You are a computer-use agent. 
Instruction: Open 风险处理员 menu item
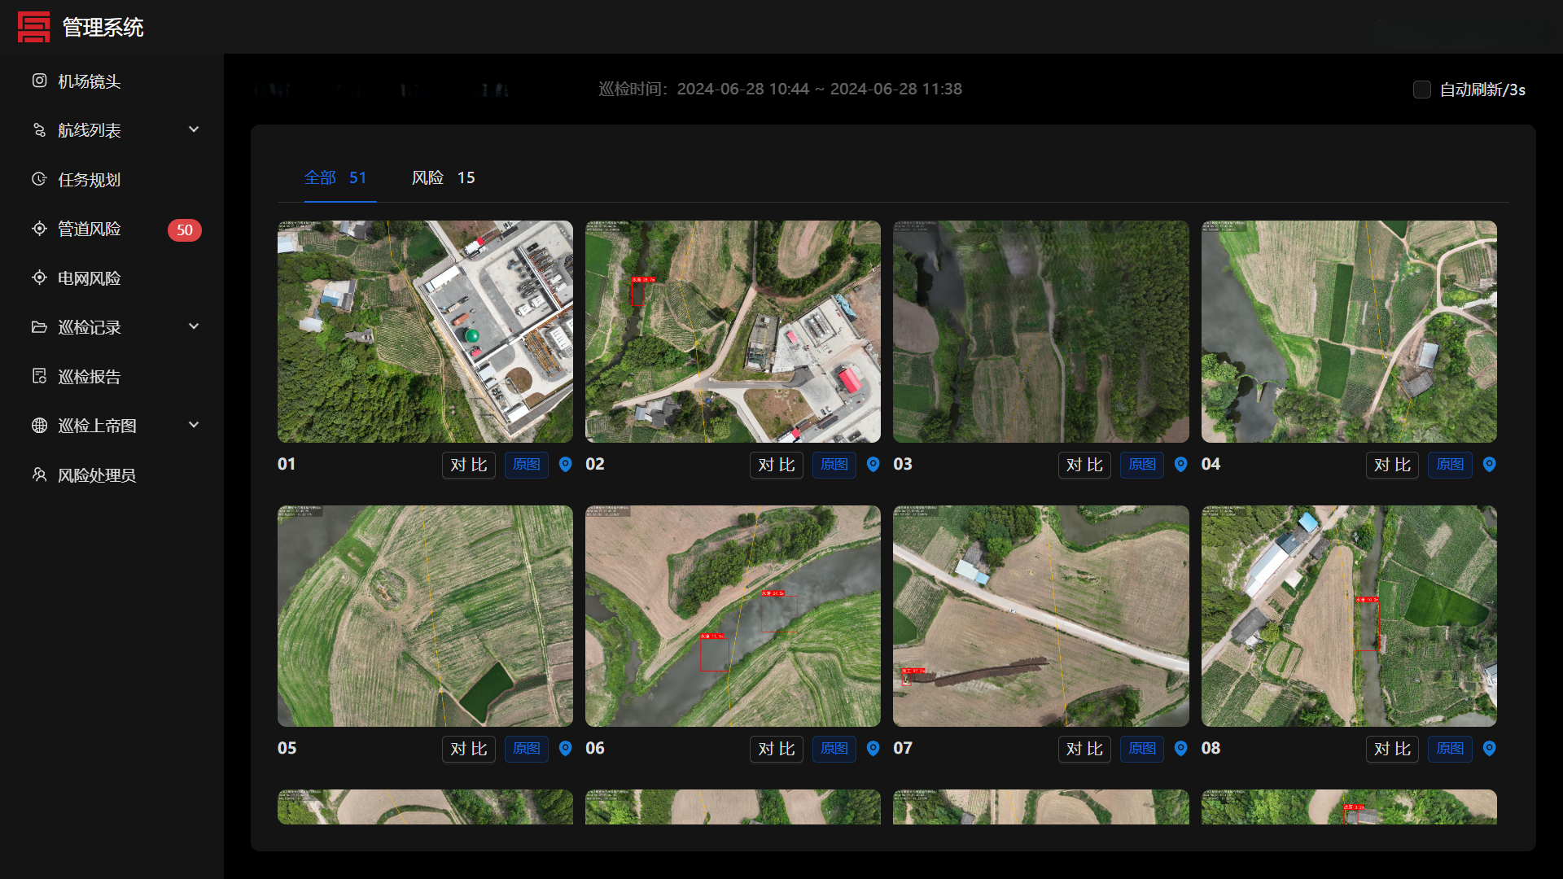[112, 475]
